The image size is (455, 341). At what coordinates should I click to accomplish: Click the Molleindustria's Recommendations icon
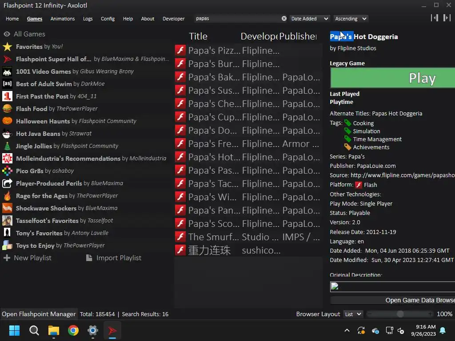pyautogui.click(x=7, y=159)
